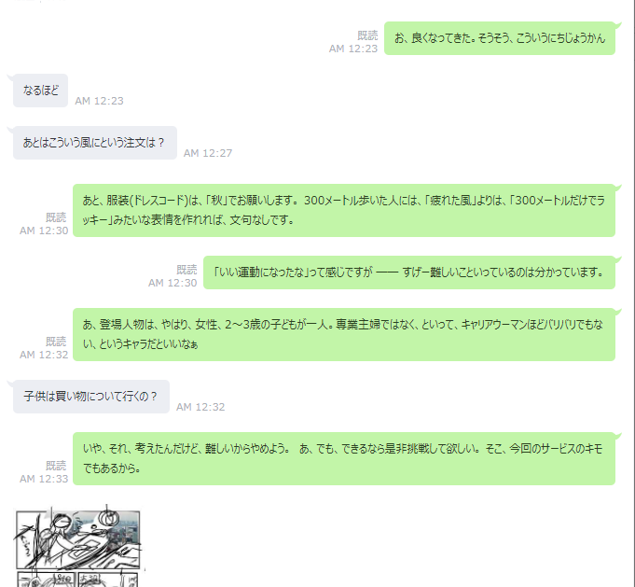Click the あとはこういう風にという注文は？ message

(95, 143)
